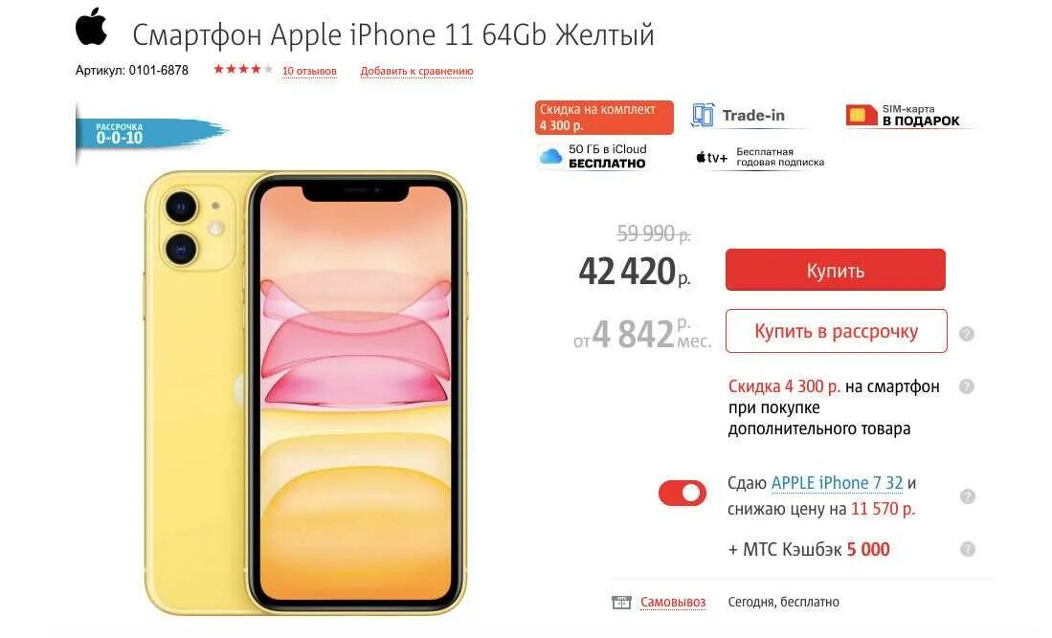The image size is (1052, 638).
Task: Open the yellow iPhone 11 product image
Action: coord(305,393)
